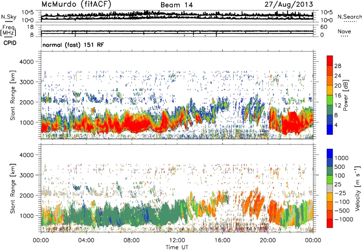Click the 4 label on Power colorbar
Screen dimensions: 362x250
[336, 125]
